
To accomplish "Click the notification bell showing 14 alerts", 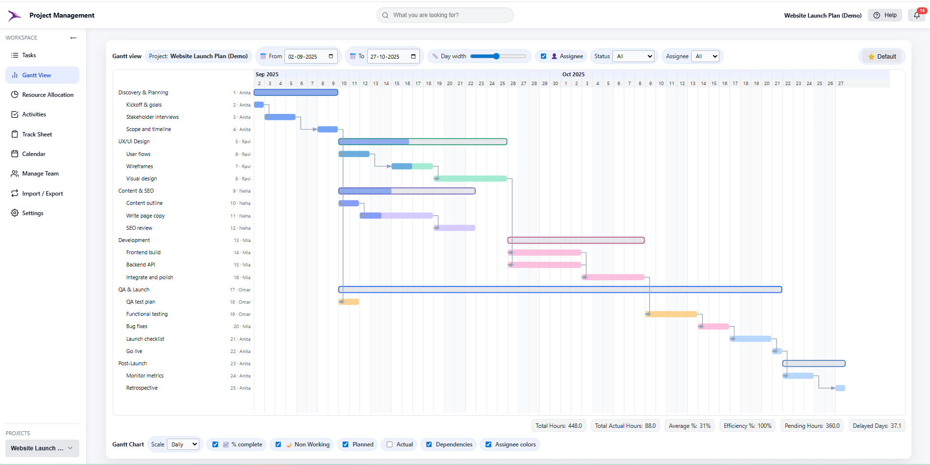I will point(916,15).
